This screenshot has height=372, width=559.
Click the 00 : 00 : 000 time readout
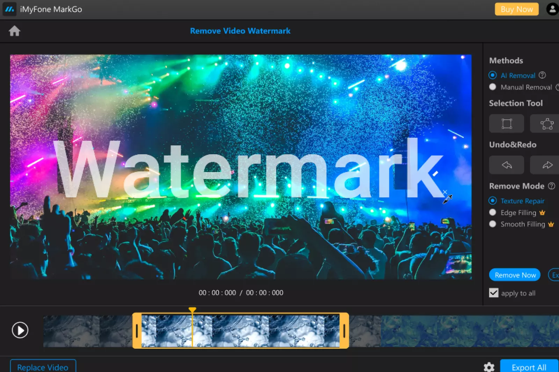[x=241, y=293]
